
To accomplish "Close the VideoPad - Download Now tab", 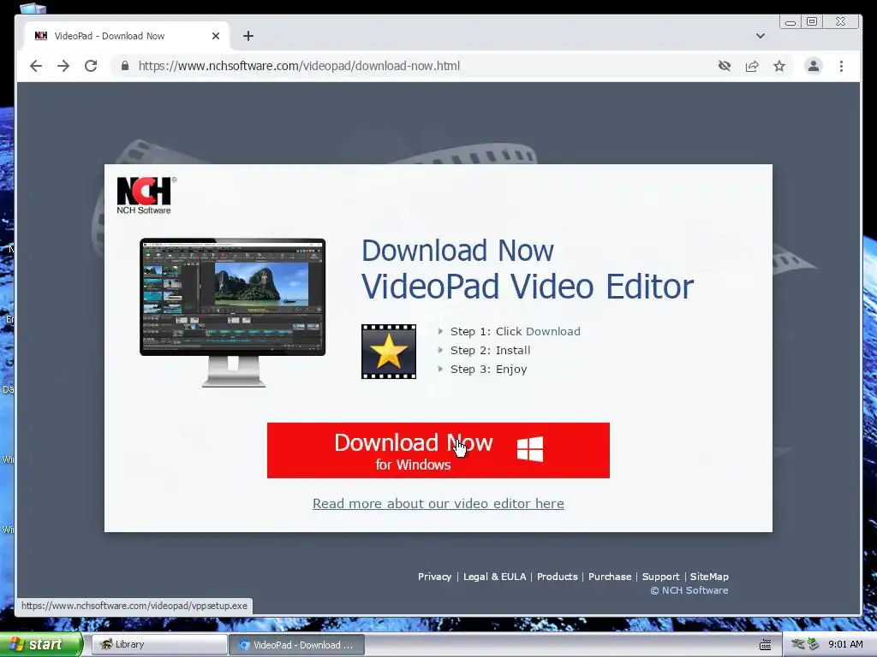I will click(216, 36).
